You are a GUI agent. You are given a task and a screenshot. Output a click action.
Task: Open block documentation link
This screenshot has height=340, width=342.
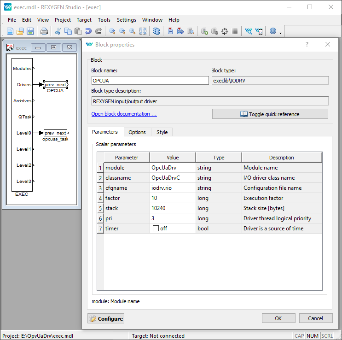click(x=124, y=114)
